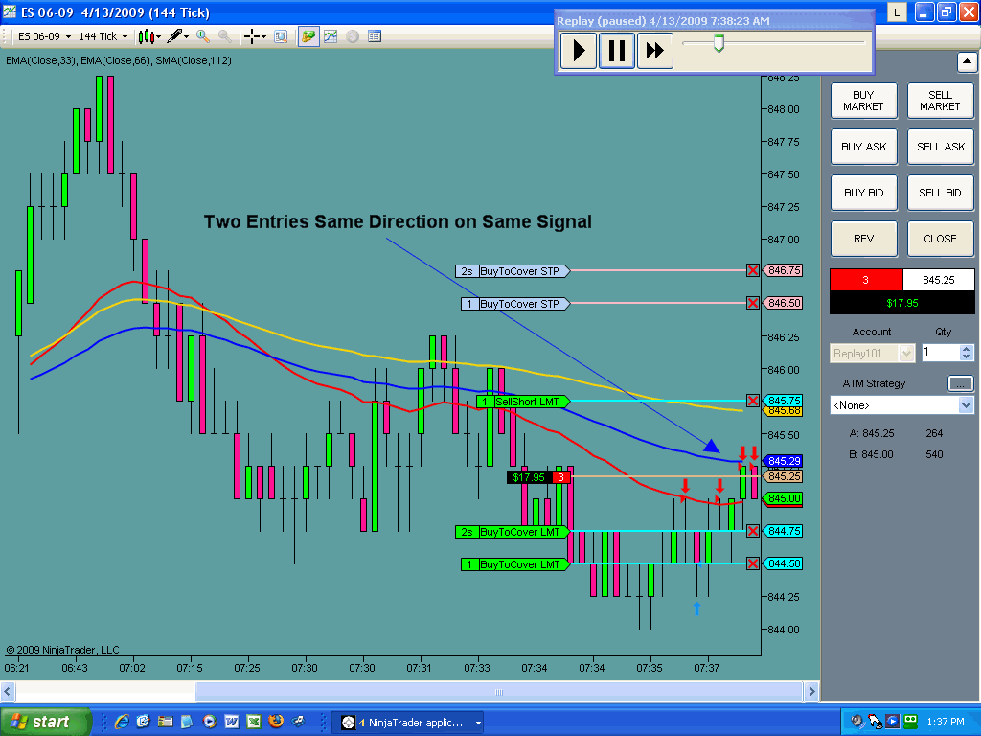Click the indicator label EMA(Close,33) text

tap(40, 60)
